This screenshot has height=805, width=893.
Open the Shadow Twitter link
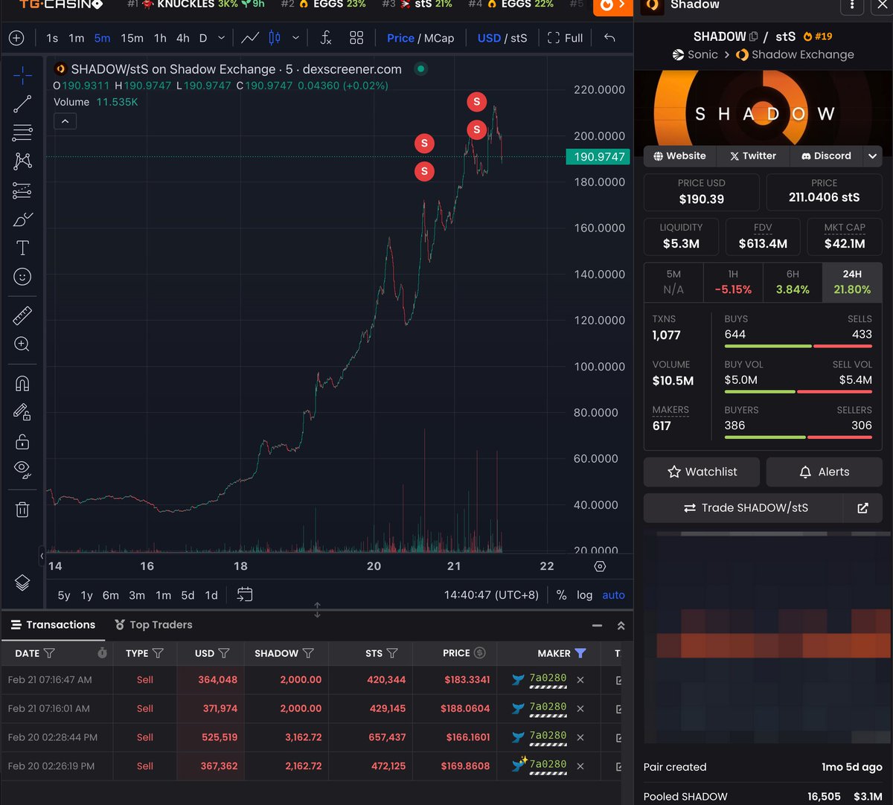point(752,156)
